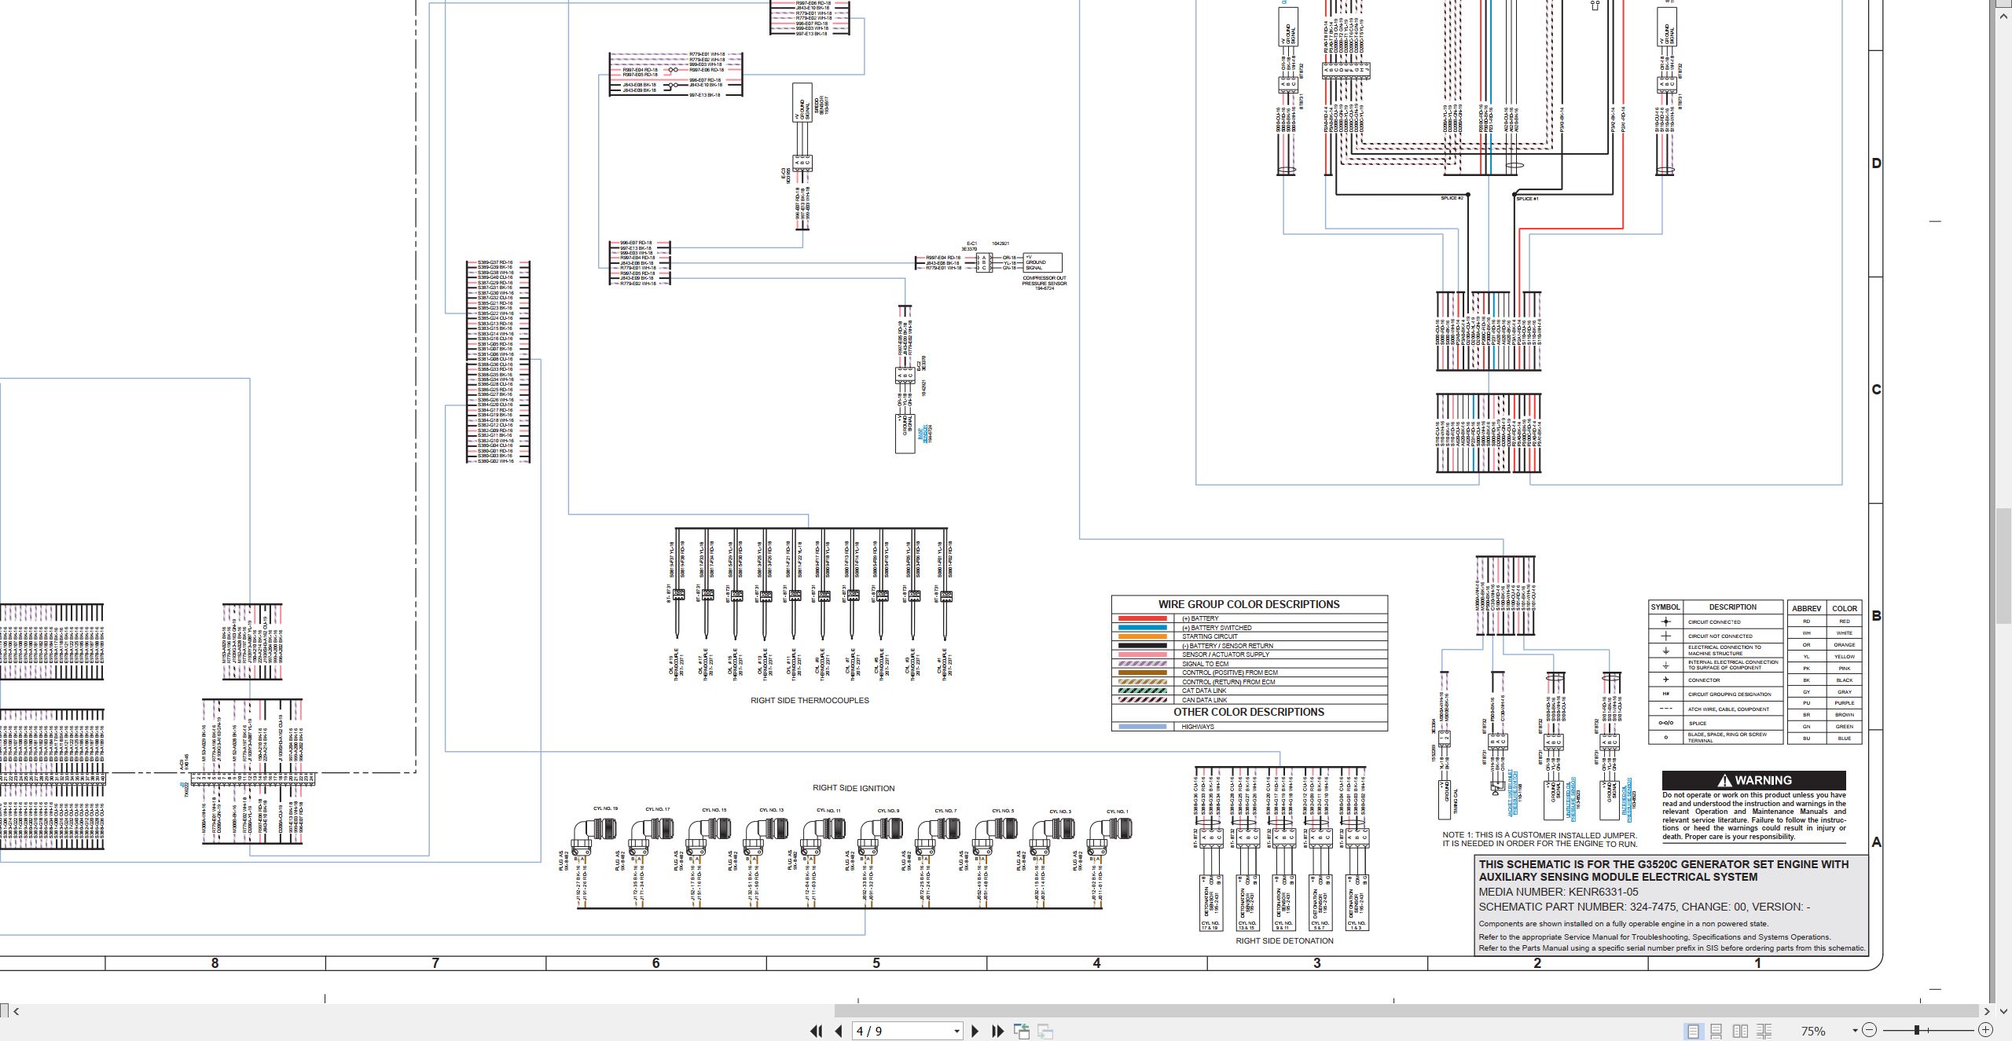Click the HIGHWAYS legend text
This screenshot has width=2012, height=1041.
1198,727
